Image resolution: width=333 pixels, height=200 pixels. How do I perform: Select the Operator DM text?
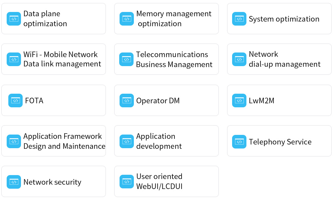click(158, 101)
